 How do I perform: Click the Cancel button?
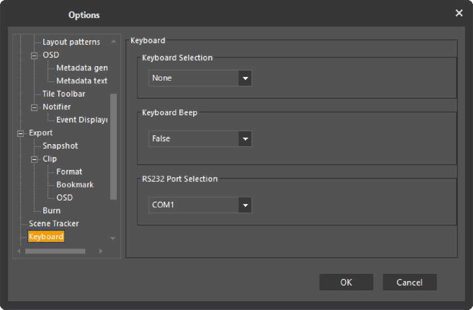click(409, 282)
